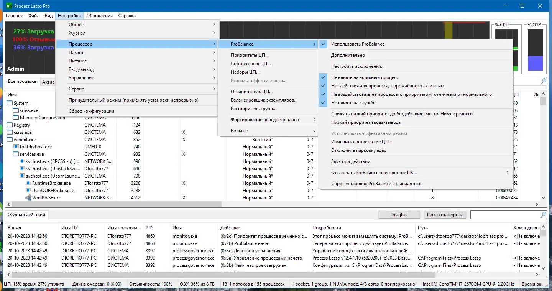
Task: Click the magnifier icon in the action log search box
Action: point(544,215)
